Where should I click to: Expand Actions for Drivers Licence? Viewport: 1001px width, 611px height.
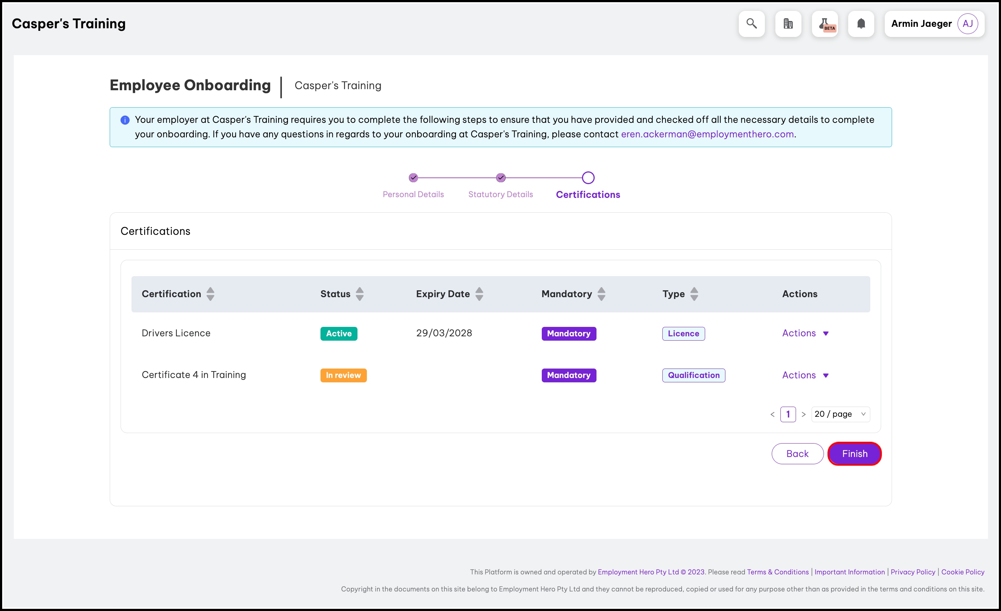805,333
